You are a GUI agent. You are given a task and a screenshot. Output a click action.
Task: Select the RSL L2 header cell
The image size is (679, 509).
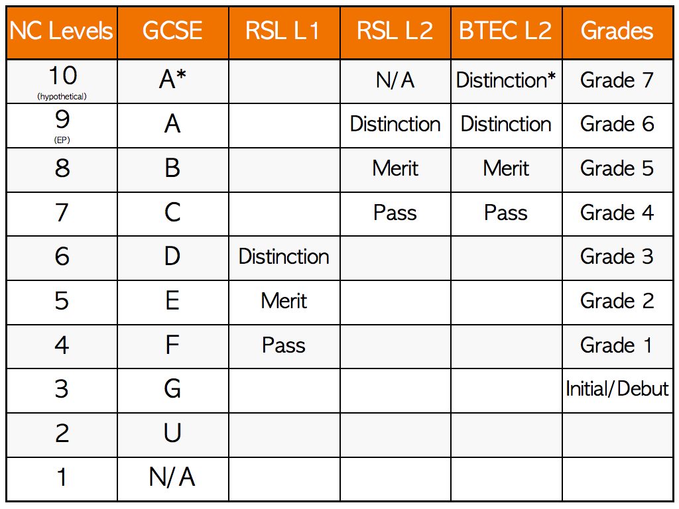pos(395,32)
